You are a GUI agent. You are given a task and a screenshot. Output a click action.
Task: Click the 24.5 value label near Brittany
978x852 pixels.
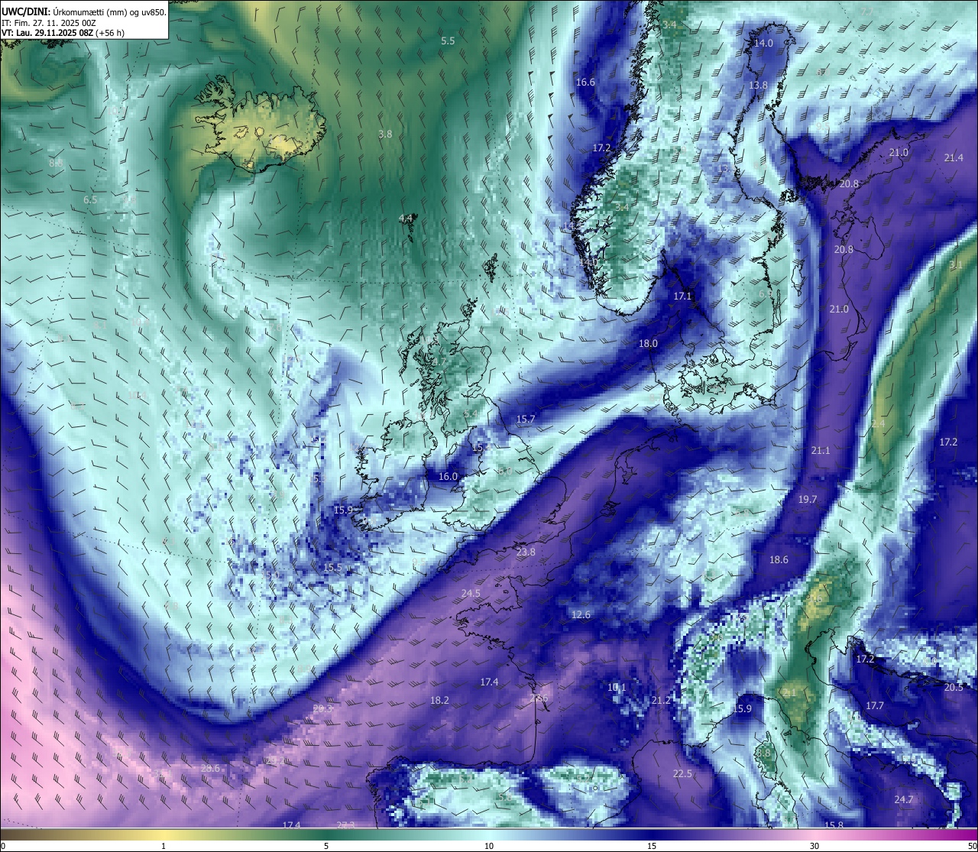[471, 594]
